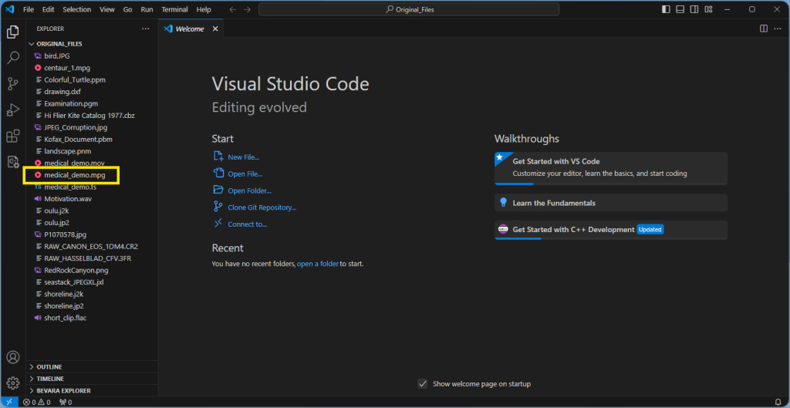This screenshot has height=408, width=790.
Task: Click the 'open a folder' link
Action: point(318,264)
